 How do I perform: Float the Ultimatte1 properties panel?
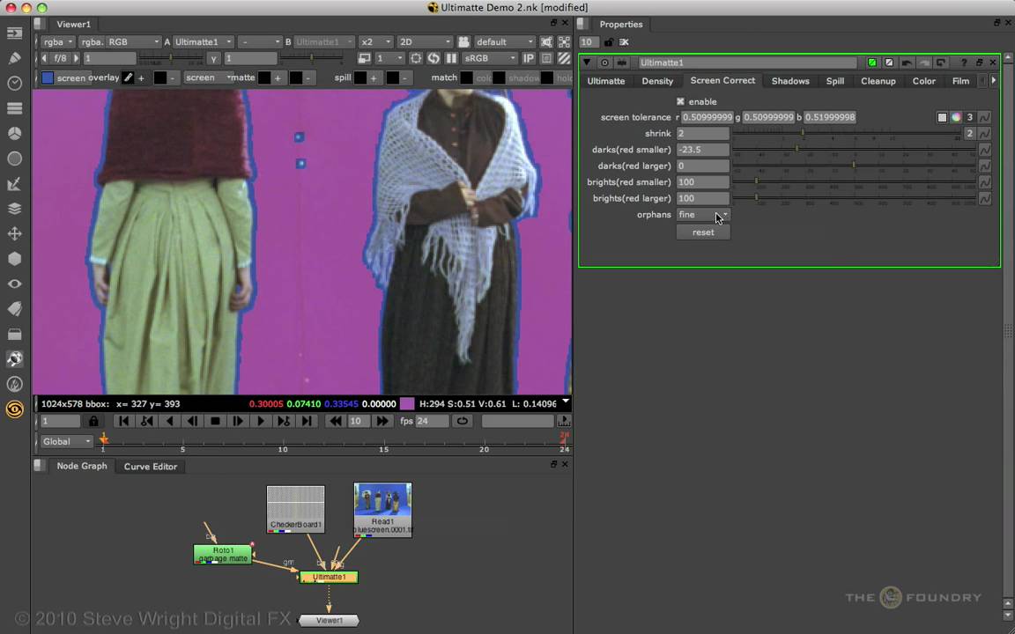(979, 63)
